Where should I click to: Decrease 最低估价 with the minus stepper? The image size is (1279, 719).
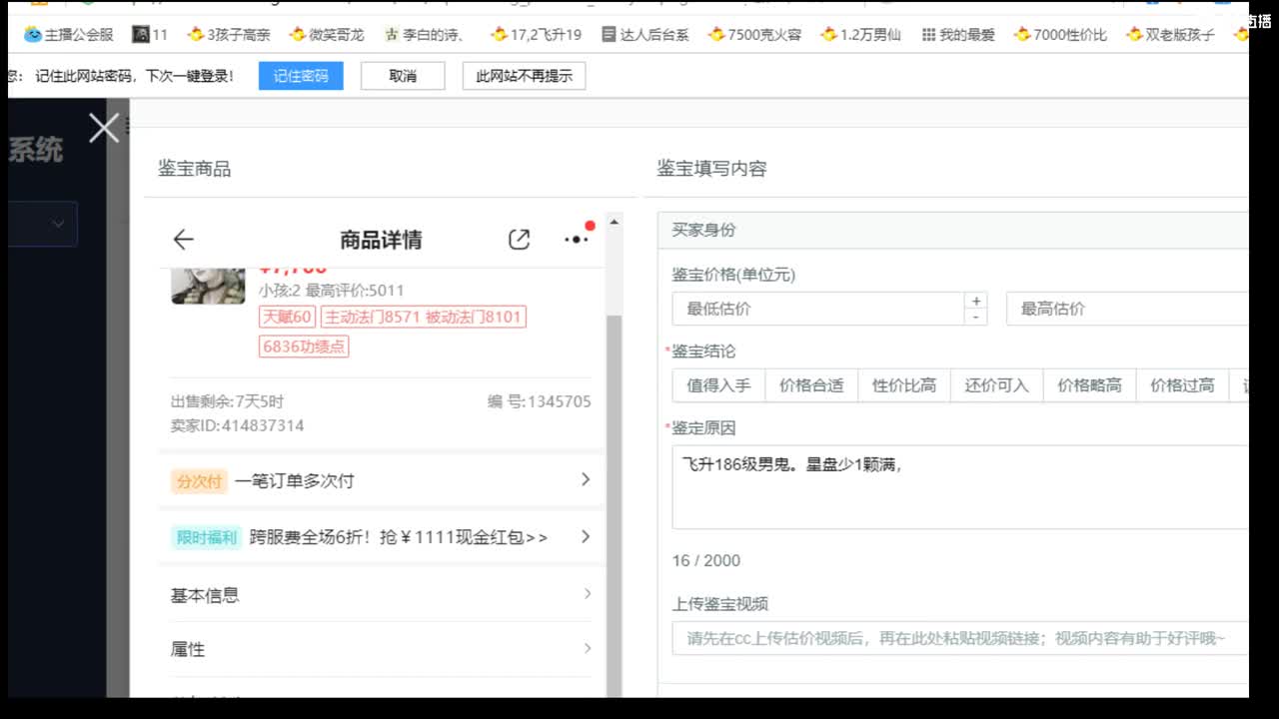click(x=976, y=318)
